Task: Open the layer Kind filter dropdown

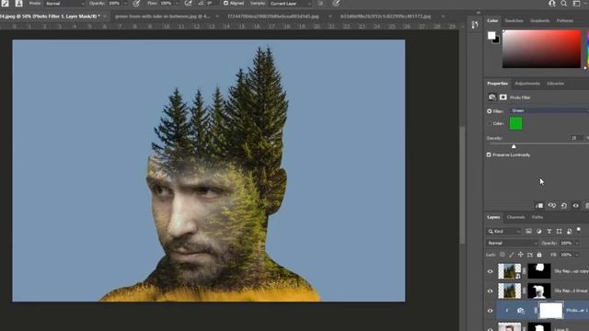Action: 504,232
